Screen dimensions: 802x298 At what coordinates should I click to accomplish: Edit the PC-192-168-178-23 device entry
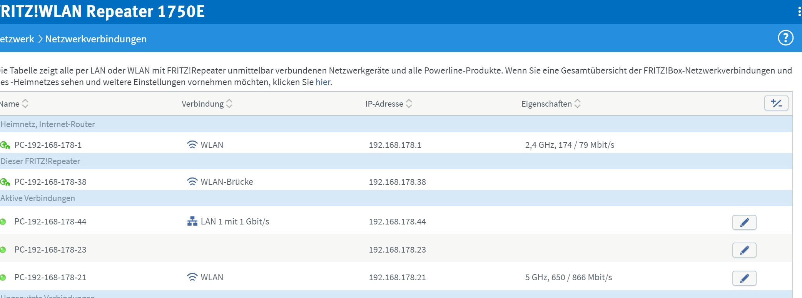click(744, 250)
